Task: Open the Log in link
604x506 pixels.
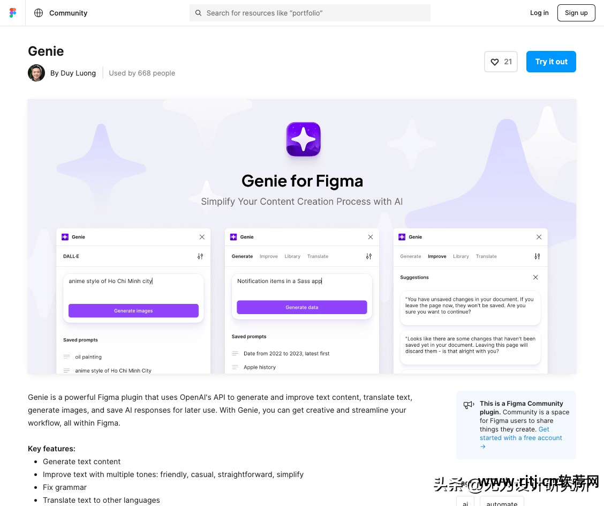Action: coord(539,13)
